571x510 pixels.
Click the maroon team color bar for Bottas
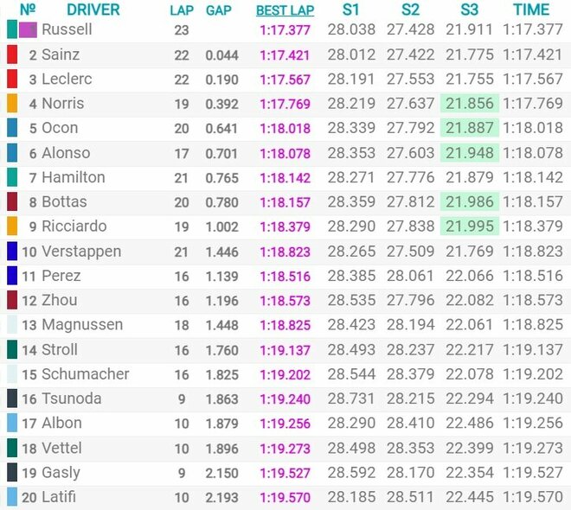[x=12, y=202]
